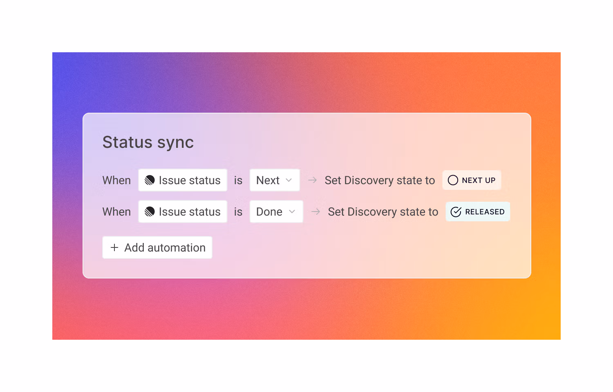Click the Status sync heading

click(148, 143)
